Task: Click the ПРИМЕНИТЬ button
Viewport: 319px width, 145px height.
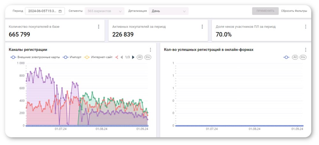Action: [x=265, y=11]
